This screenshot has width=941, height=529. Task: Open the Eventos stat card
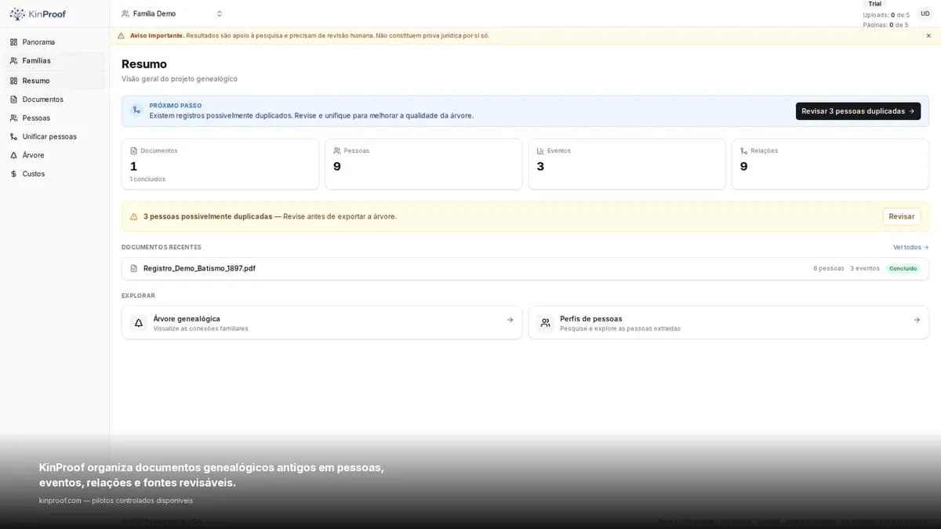tap(627, 164)
